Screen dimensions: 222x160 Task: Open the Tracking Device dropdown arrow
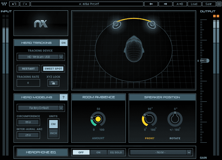(x=61, y=57)
